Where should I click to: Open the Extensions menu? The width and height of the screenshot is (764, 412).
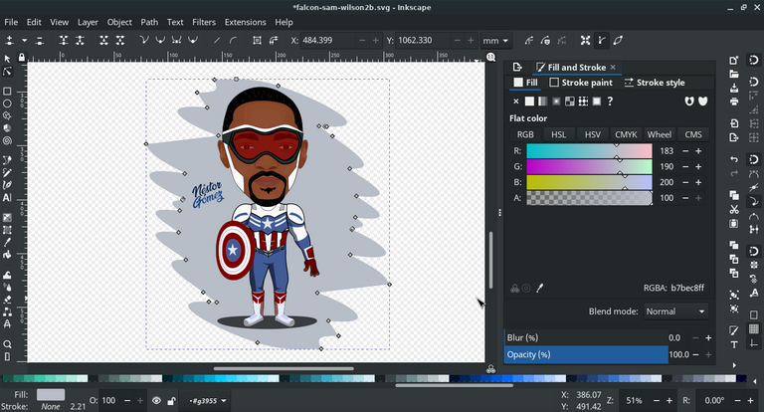tap(245, 22)
